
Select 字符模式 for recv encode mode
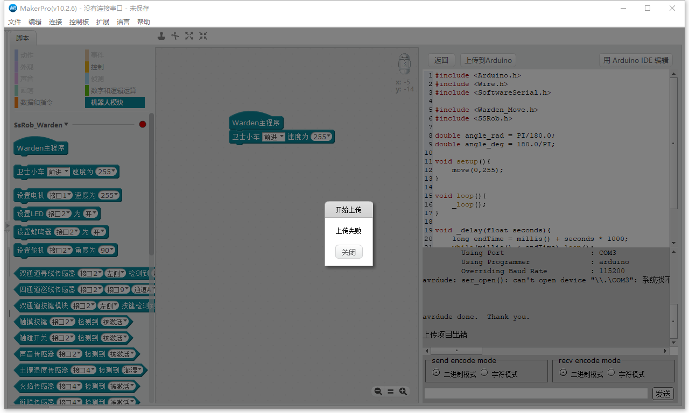tap(611, 373)
